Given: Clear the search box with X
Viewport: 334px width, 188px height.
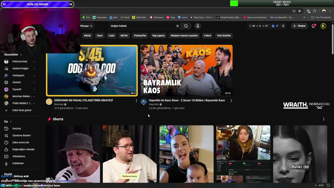Looking at the screenshot, I should click(x=178, y=26).
